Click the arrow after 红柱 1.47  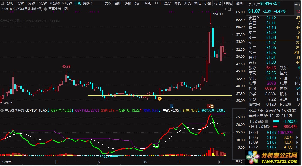click(x=199, y=110)
